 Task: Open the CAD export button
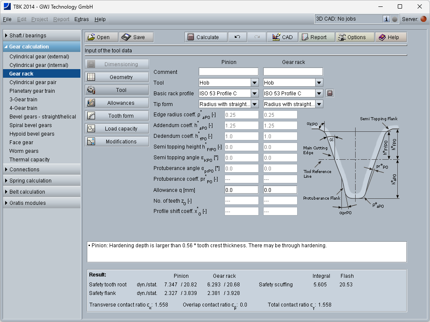[282, 37]
